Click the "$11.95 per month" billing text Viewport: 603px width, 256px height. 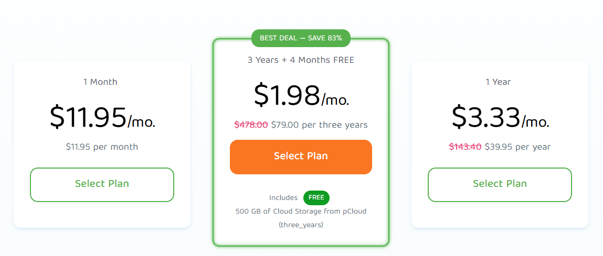click(x=102, y=147)
